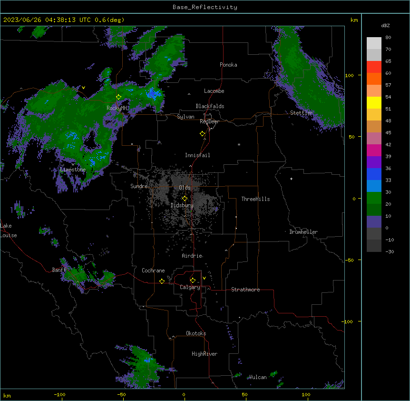Select the Sundre map label
This screenshot has width=410, height=401.
coord(139,186)
